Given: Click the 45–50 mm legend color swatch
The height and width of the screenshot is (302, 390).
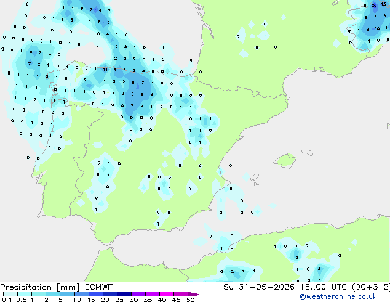Looking at the screenshot, I should 181,294.
